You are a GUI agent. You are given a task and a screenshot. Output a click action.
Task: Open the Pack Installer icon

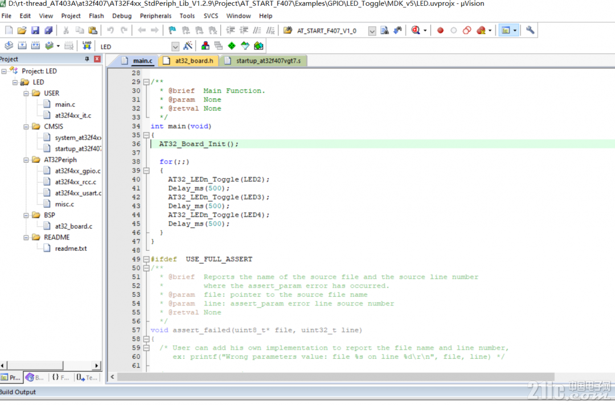259,46
